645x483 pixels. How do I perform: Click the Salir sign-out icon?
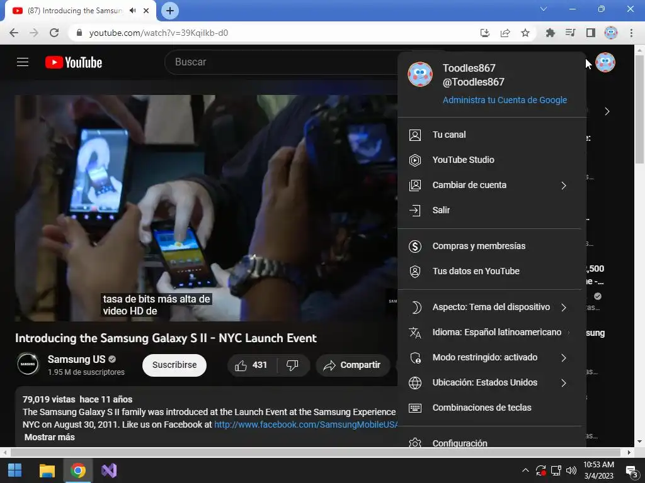point(415,210)
